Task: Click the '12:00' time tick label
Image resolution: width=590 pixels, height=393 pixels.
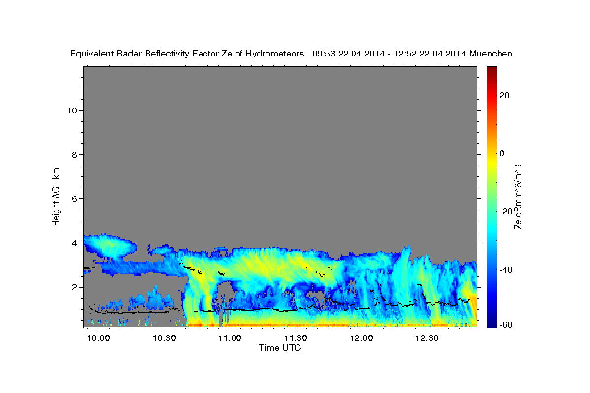Action: click(x=361, y=338)
